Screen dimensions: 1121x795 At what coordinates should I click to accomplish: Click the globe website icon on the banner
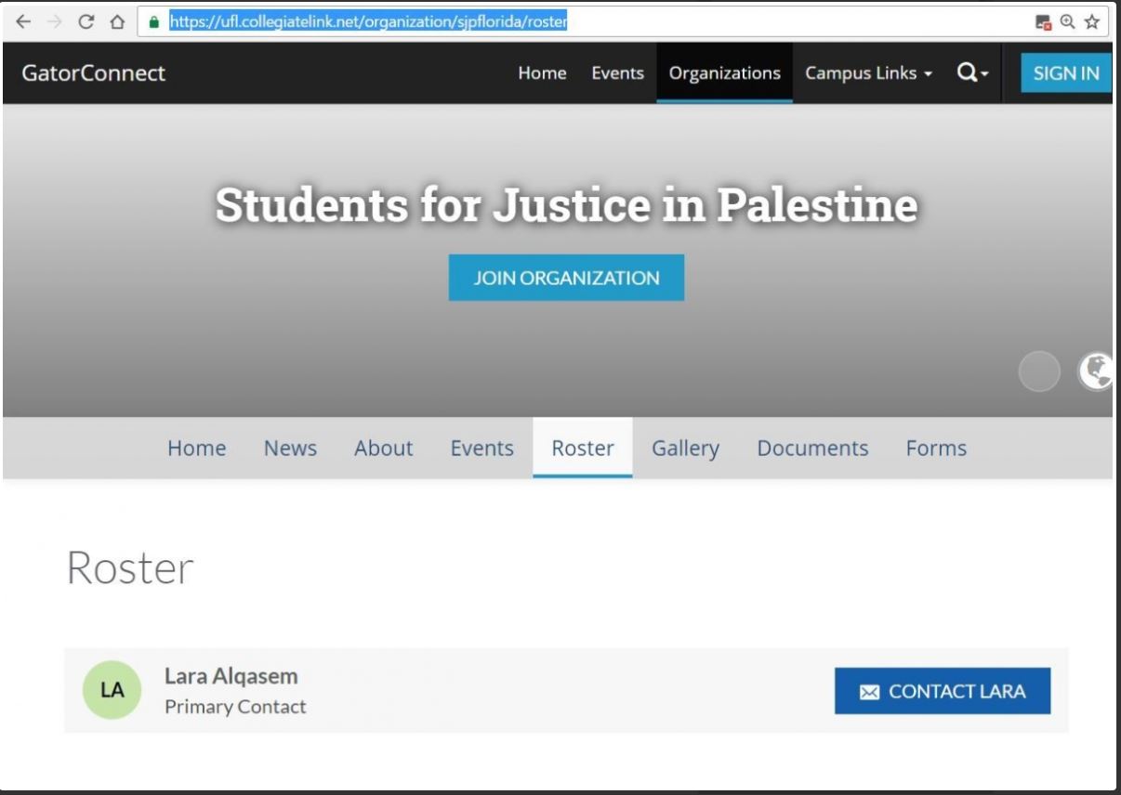(x=1096, y=371)
